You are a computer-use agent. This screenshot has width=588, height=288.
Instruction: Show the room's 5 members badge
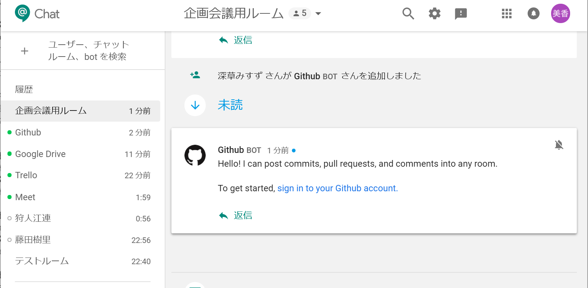(300, 13)
